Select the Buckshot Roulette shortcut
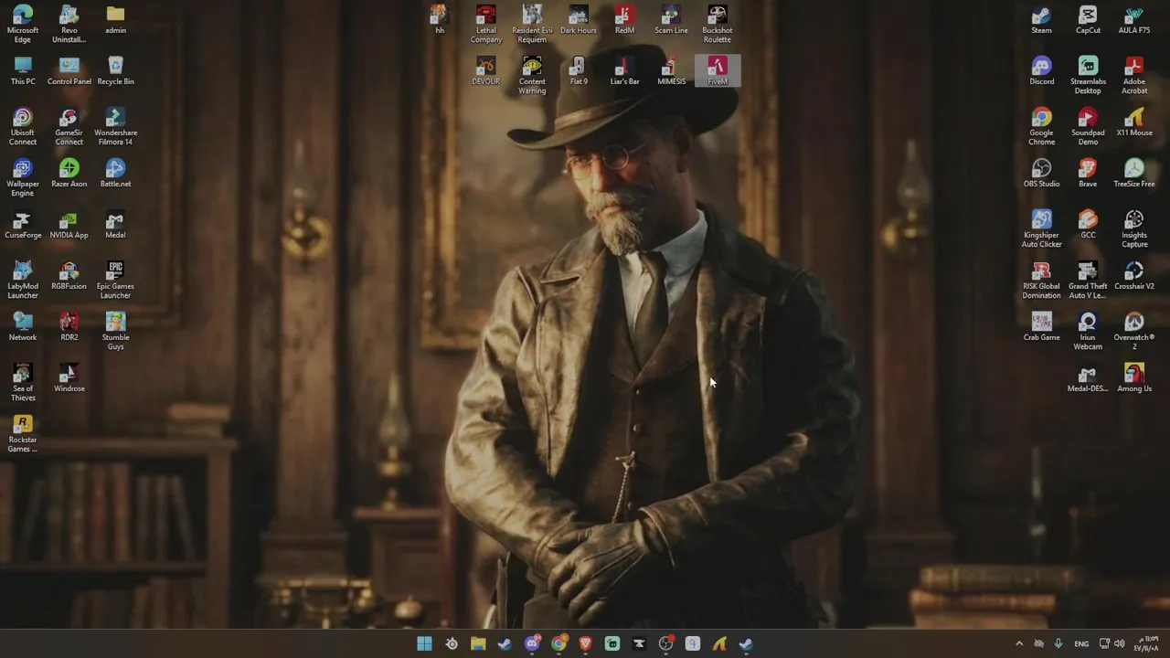The image size is (1170, 658). click(x=717, y=24)
